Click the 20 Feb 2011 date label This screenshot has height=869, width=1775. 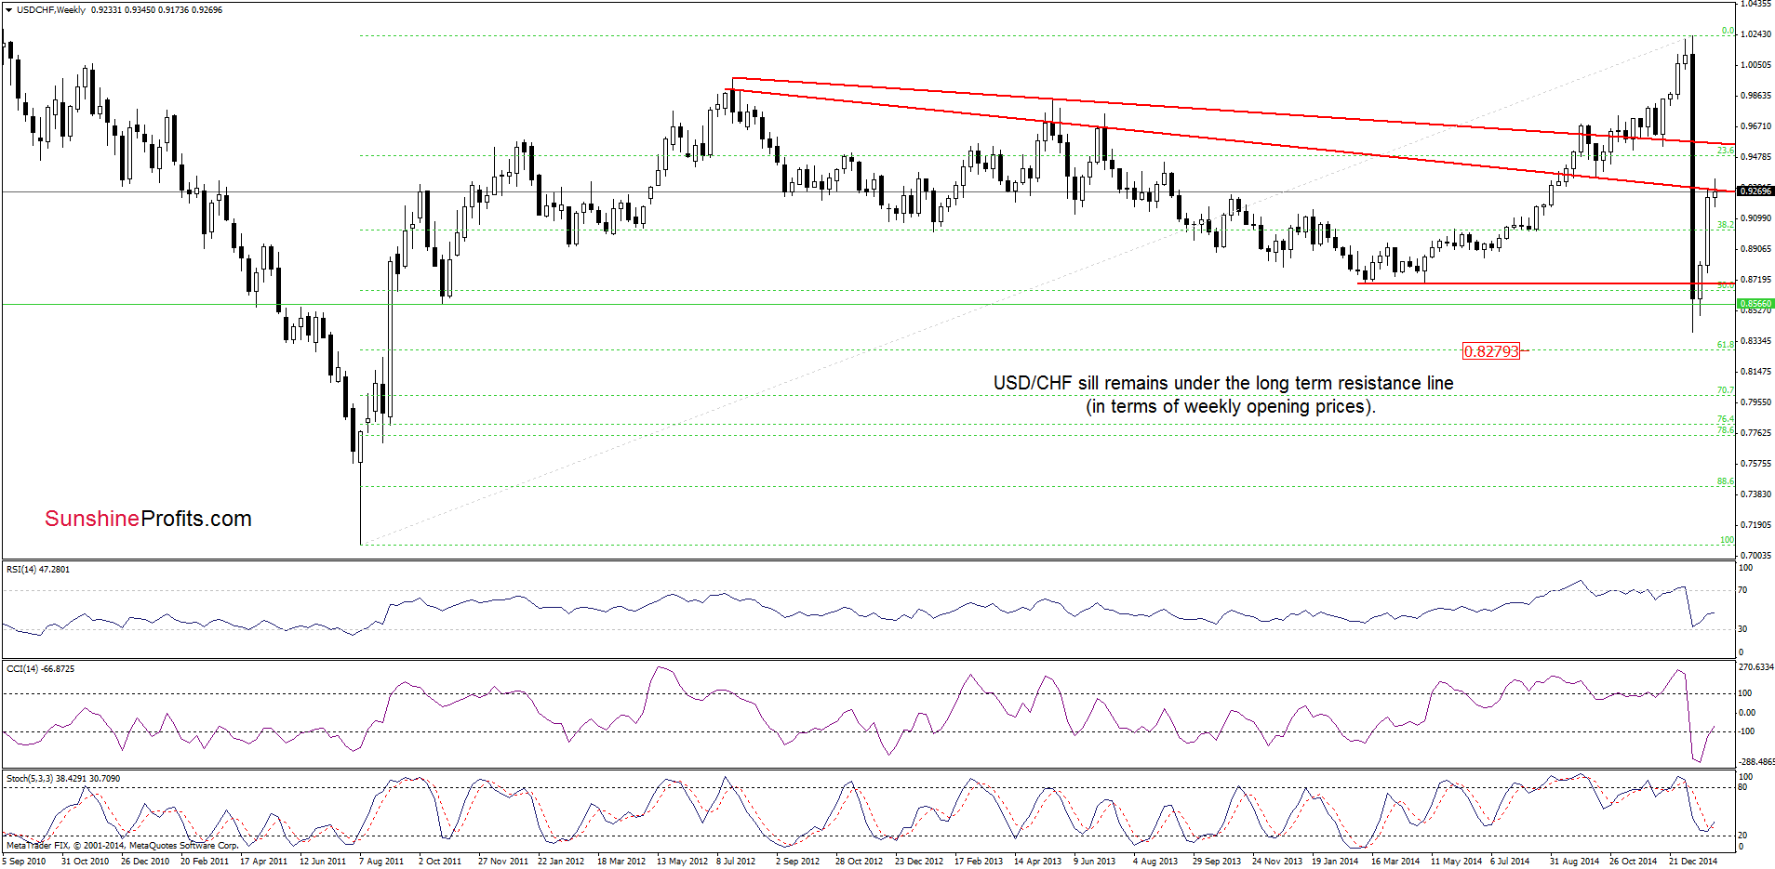coord(205,862)
